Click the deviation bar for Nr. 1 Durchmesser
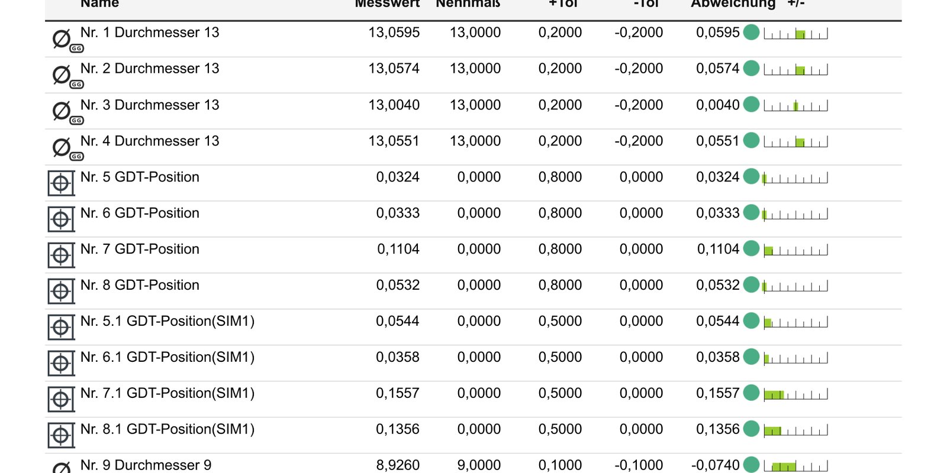 pyautogui.click(x=795, y=34)
